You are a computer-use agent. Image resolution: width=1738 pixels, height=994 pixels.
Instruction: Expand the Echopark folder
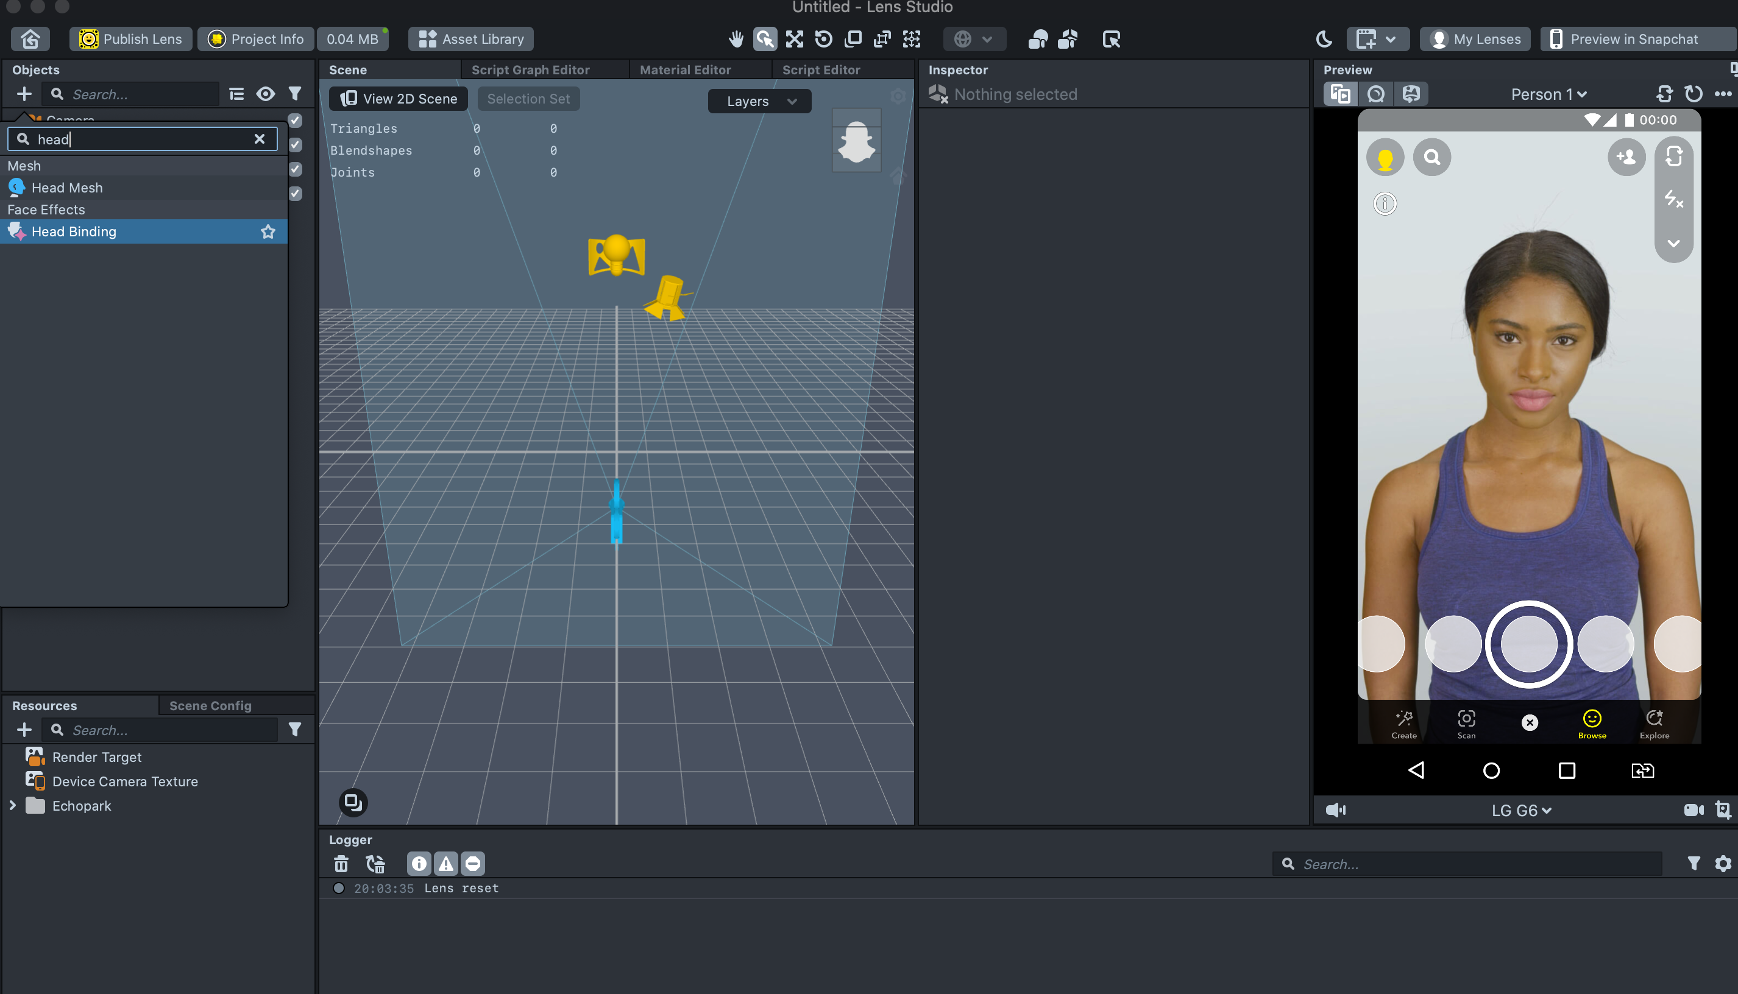tap(12, 806)
